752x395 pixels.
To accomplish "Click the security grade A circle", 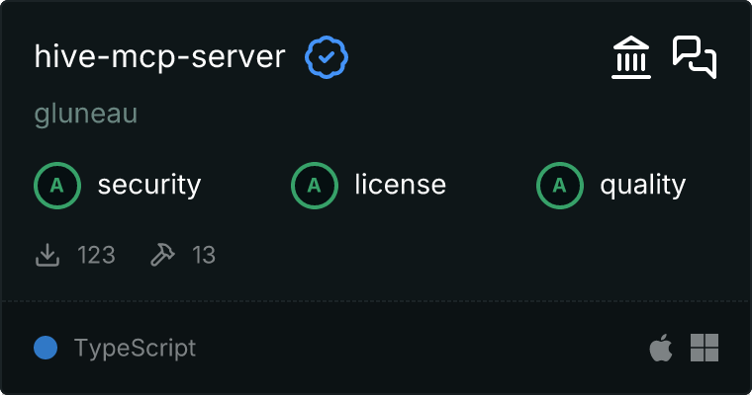I will pyautogui.click(x=57, y=185).
